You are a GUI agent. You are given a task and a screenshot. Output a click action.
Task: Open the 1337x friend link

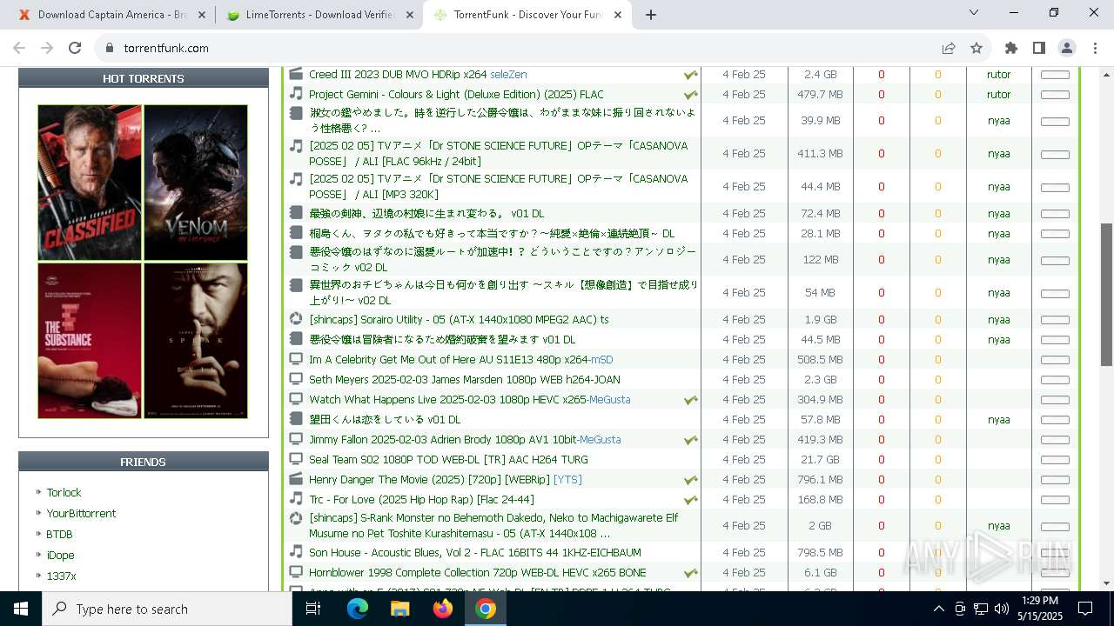(61, 576)
